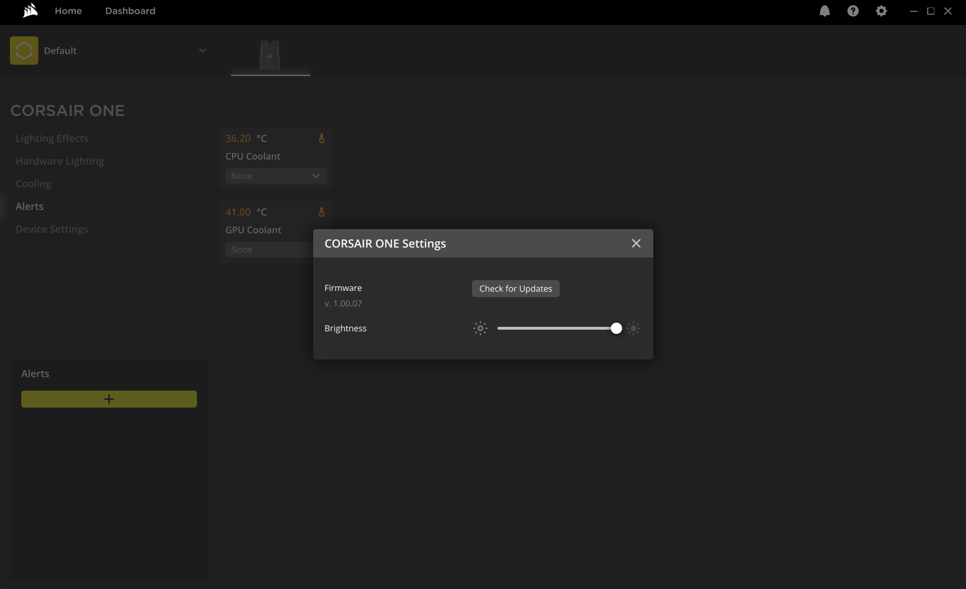Add a new alert with plus button
This screenshot has height=589, width=966.
109,399
